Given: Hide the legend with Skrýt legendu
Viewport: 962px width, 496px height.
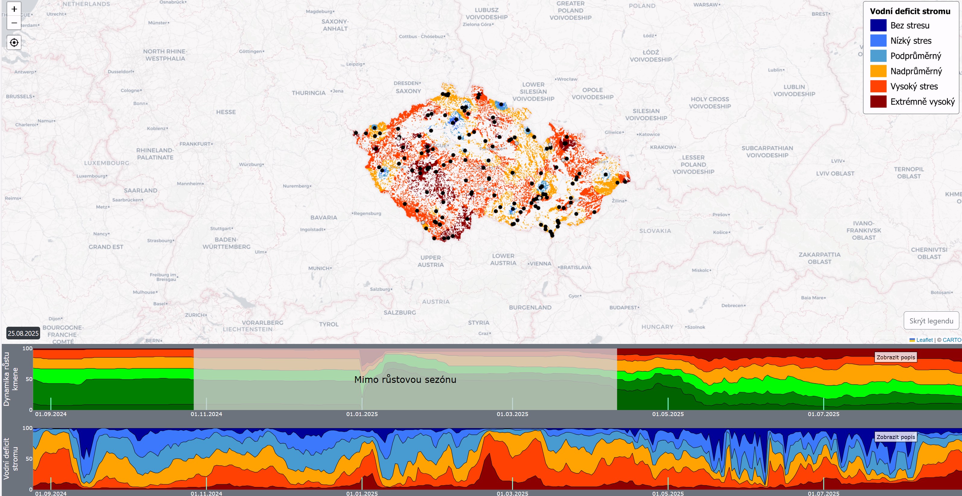Looking at the screenshot, I should pos(931,321).
